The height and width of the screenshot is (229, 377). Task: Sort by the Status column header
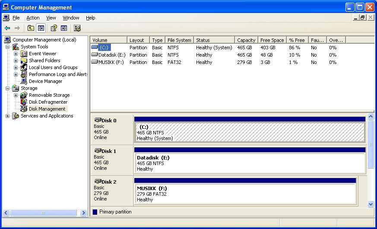(x=214, y=40)
